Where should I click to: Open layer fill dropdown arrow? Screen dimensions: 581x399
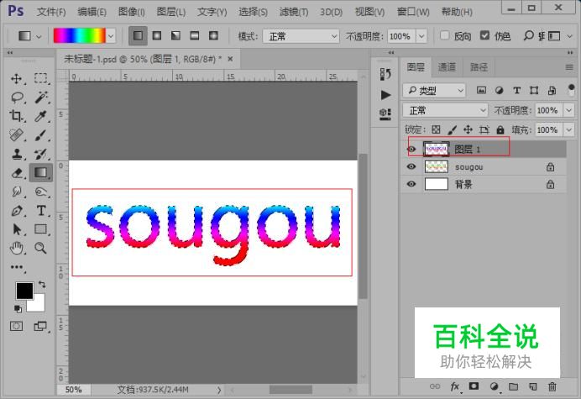click(x=568, y=130)
